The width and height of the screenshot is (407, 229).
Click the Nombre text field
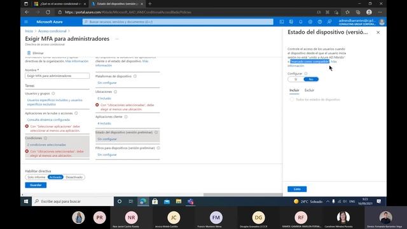tap(57, 76)
